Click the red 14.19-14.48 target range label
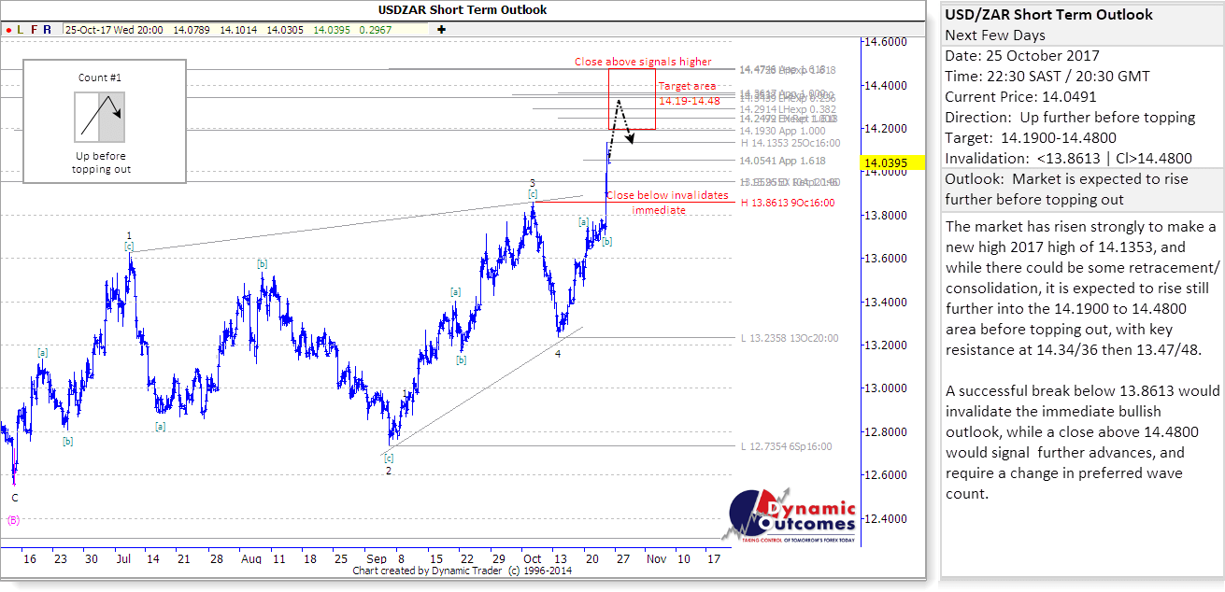The width and height of the screenshot is (1225, 592). 689,101
